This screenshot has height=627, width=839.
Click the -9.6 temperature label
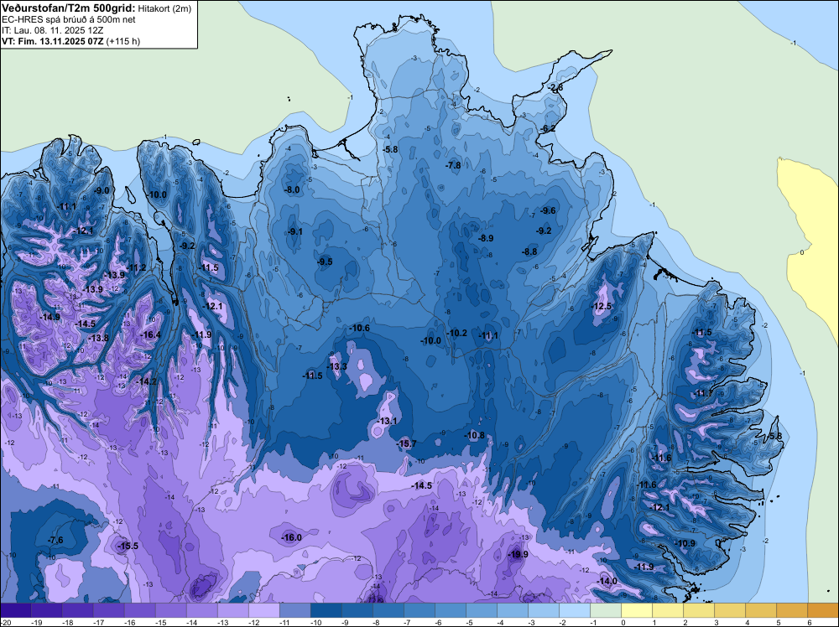click(x=548, y=210)
